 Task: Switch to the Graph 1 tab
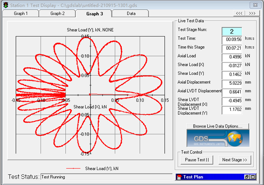(x=21, y=14)
